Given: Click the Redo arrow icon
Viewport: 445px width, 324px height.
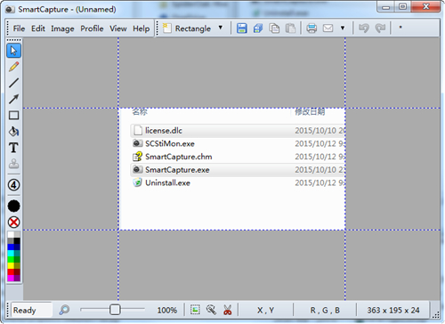Looking at the screenshot, I should pyautogui.click(x=380, y=28).
